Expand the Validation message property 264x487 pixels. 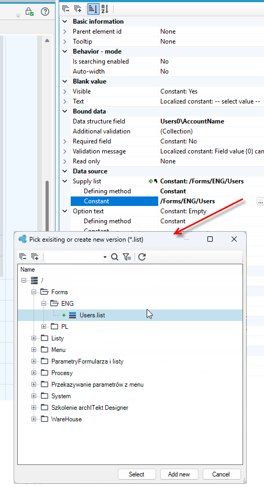64,151
